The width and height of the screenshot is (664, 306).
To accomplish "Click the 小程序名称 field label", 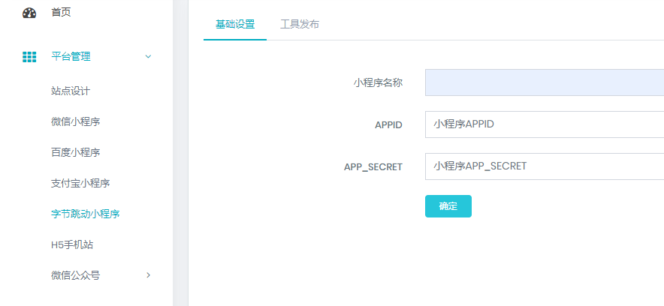I will click(x=378, y=82).
